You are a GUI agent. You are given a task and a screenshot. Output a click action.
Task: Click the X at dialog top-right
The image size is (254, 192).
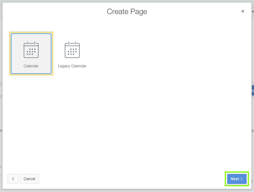(x=243, y=11)
